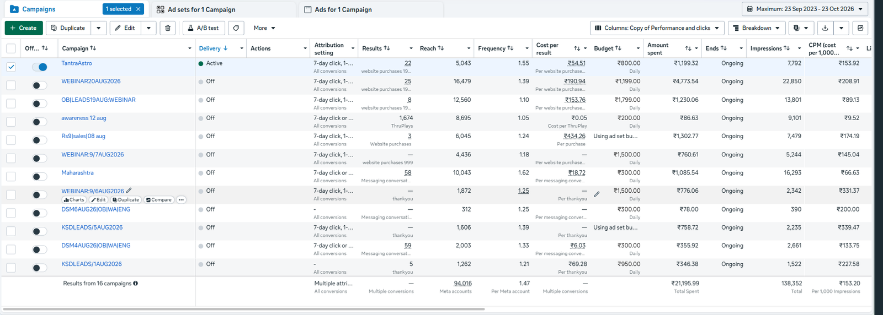Open Charts for WEBINAR:9/6AUG2026

74,200
